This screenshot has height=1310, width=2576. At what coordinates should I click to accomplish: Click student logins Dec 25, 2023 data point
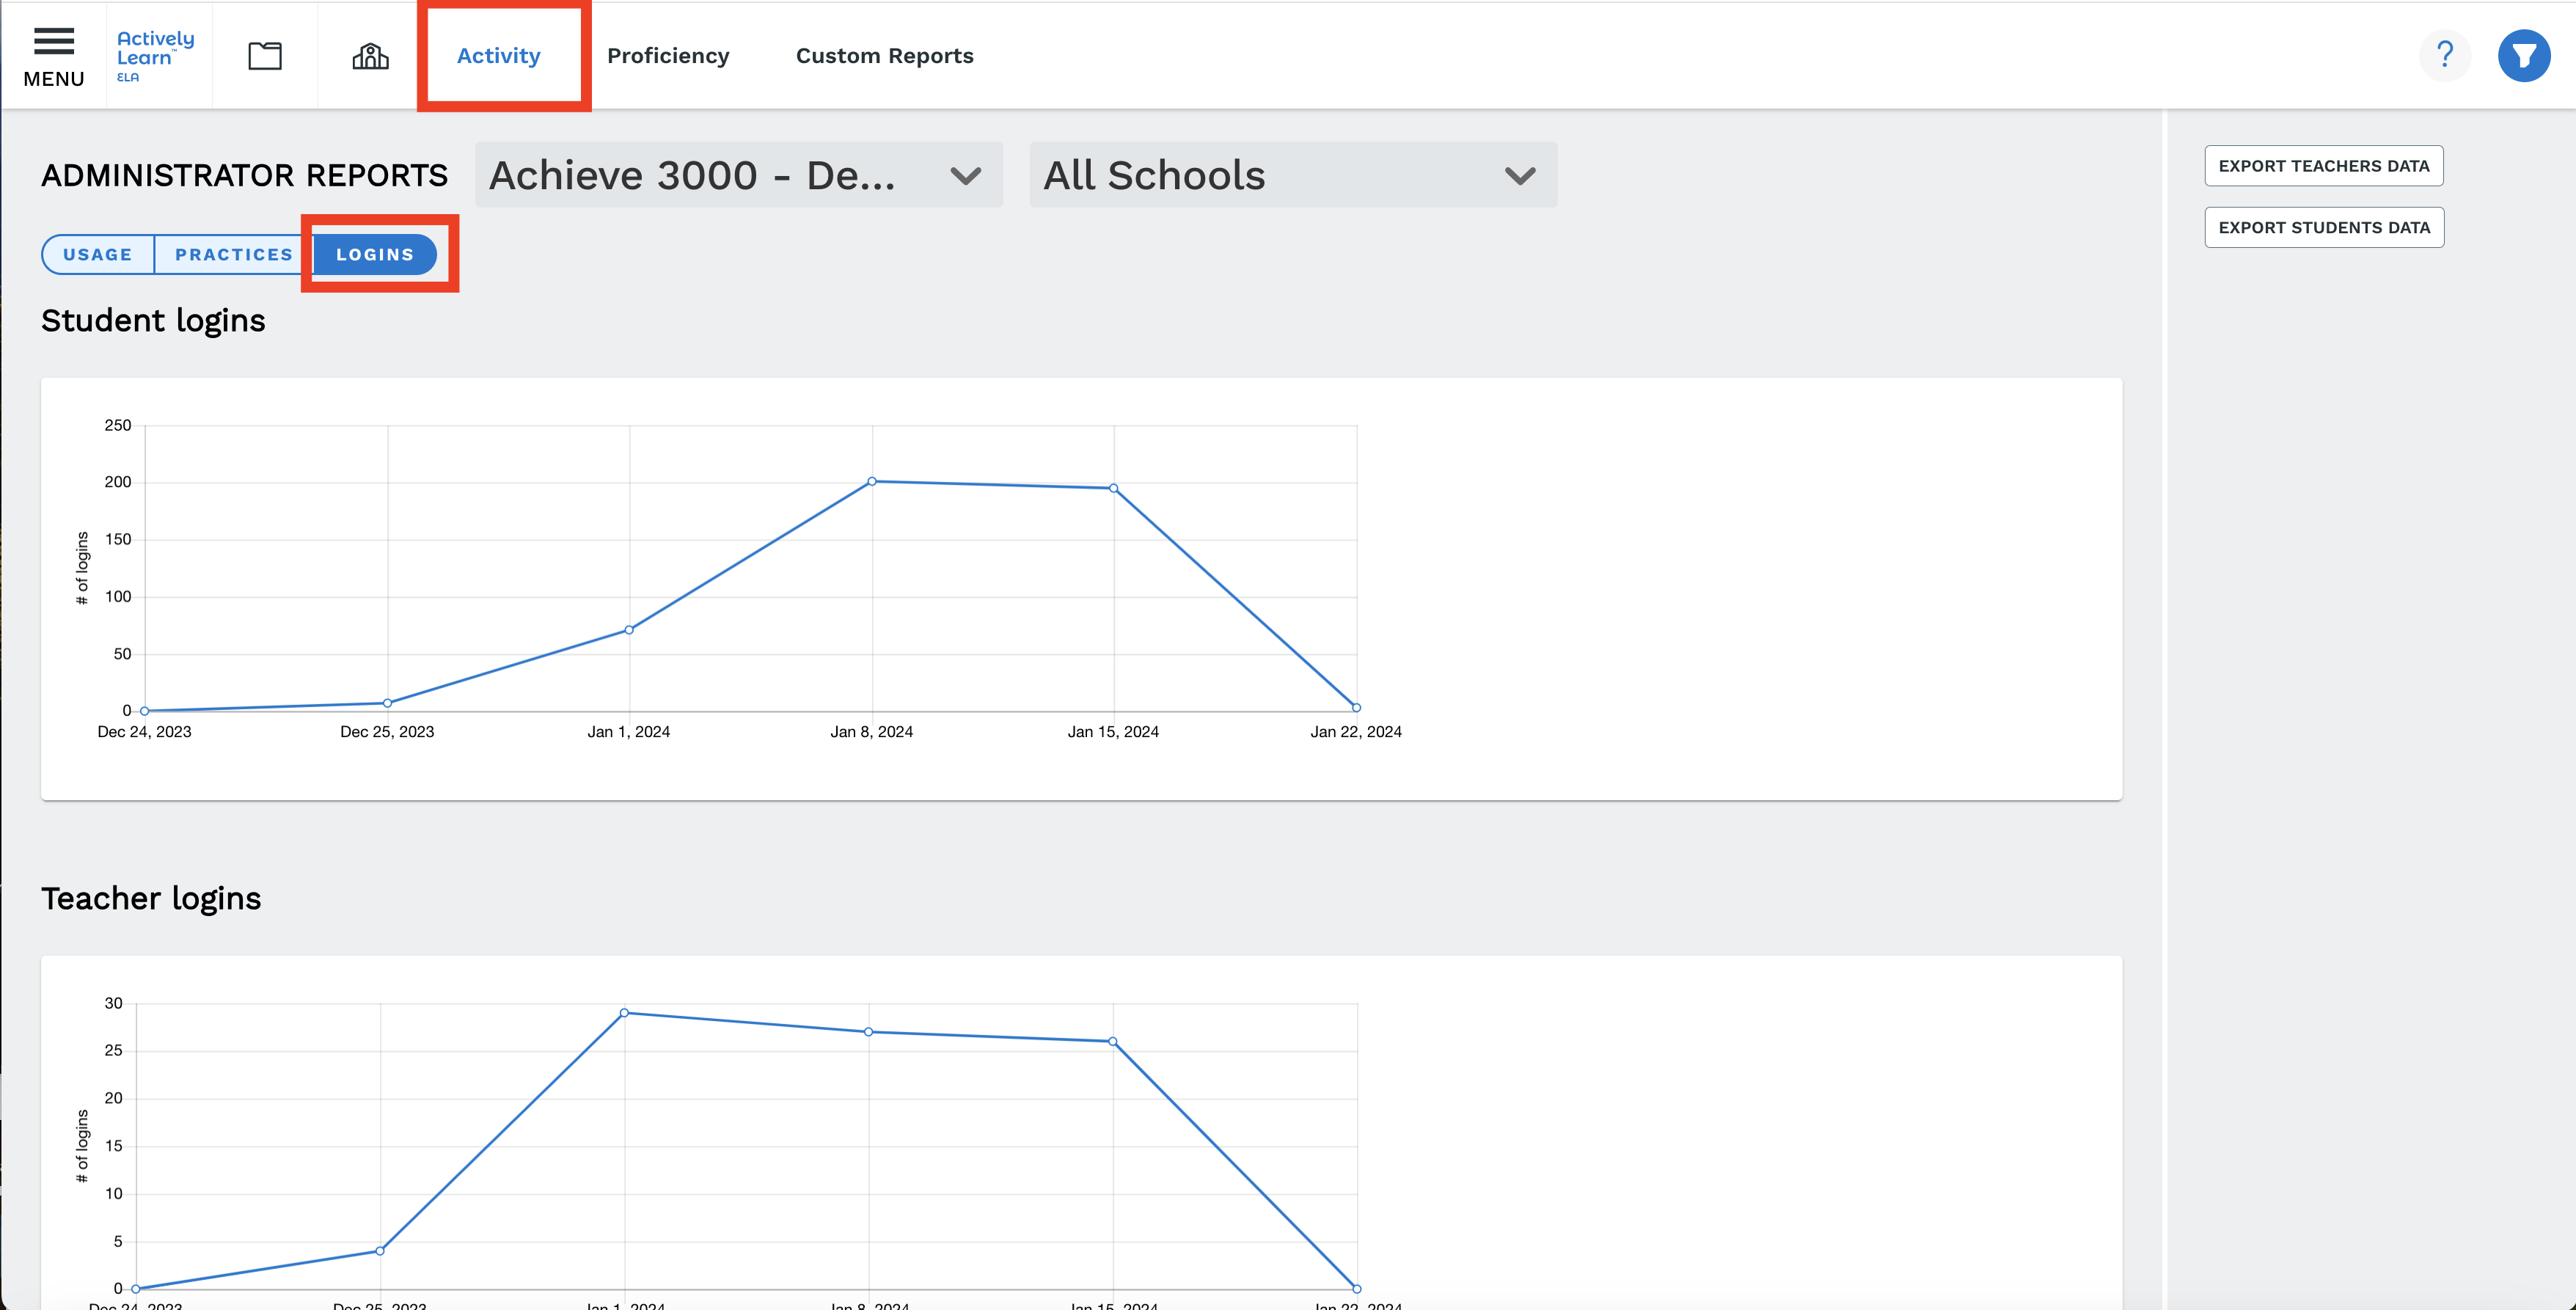point(387,703)
